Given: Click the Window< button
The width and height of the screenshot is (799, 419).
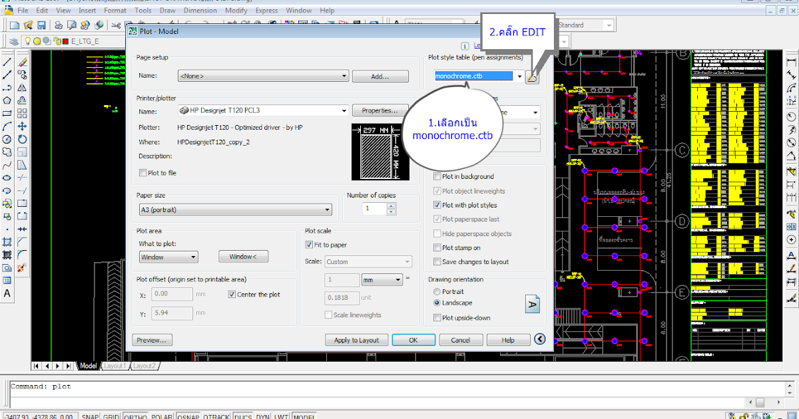Looking at the screenshot, I should (243, 257).
